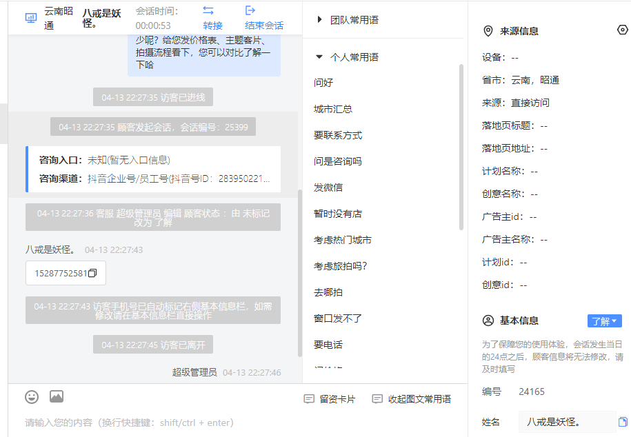This screenshot has width=631, height=437.
Task: Select the 窗口发不了 quick phrase
Action: coord(338,318)
